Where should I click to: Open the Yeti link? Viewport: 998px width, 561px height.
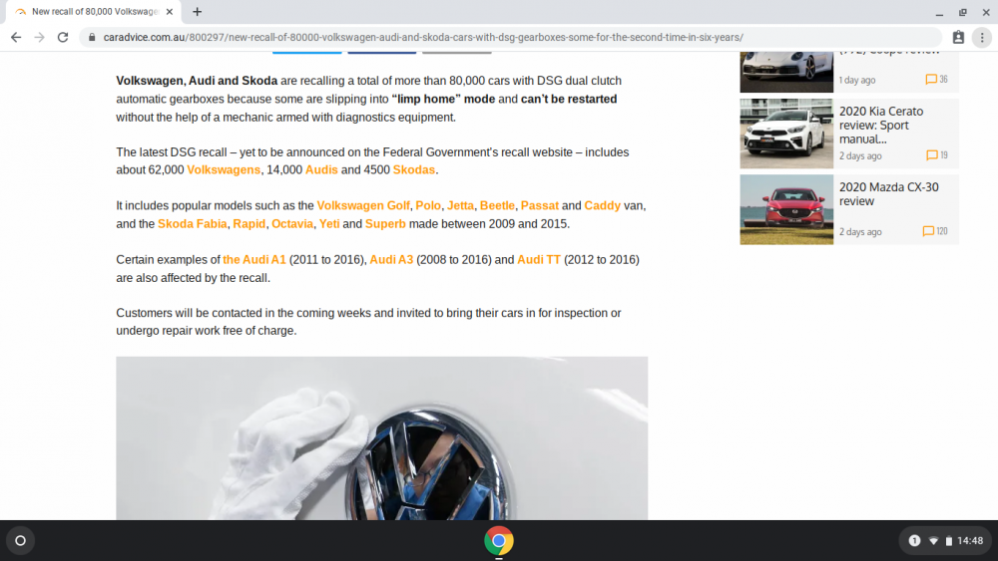(x=329, y=223)
